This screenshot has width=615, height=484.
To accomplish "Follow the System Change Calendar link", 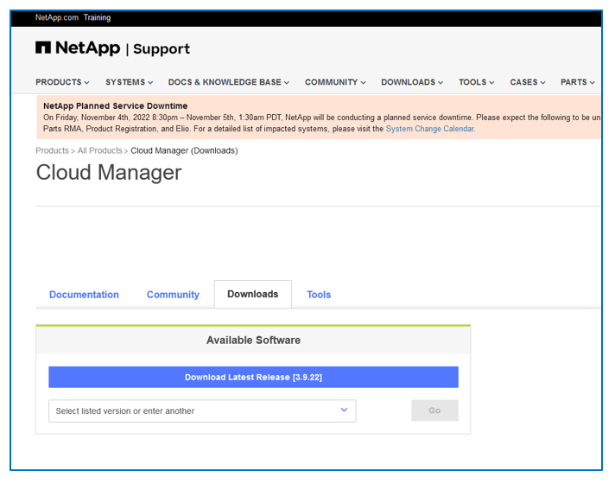I will (x=429, y=129).
